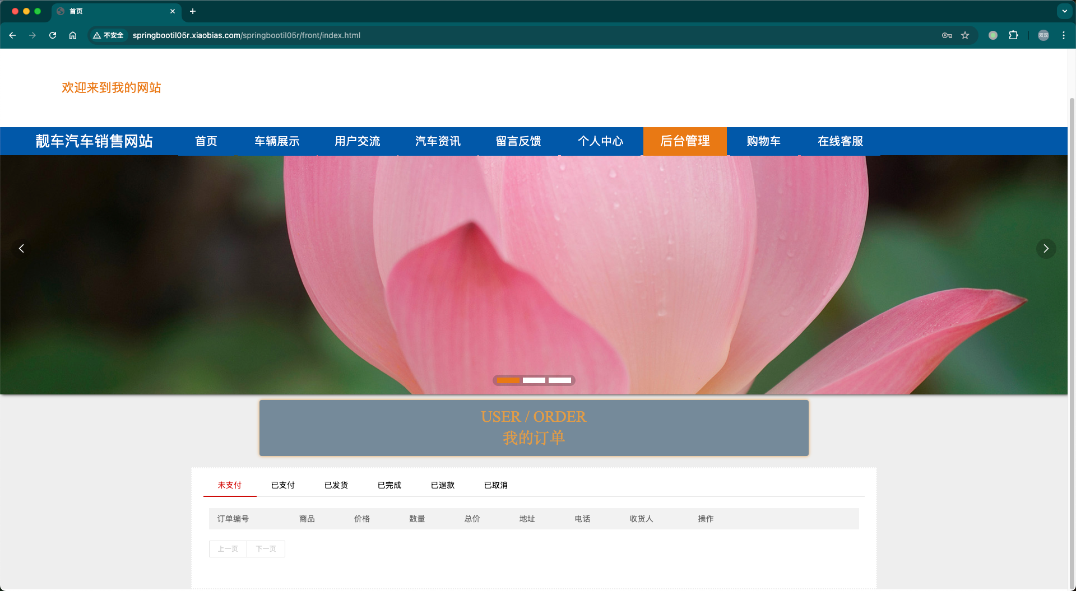
Task: Open the browser profile avatar
Action: 1043,35
